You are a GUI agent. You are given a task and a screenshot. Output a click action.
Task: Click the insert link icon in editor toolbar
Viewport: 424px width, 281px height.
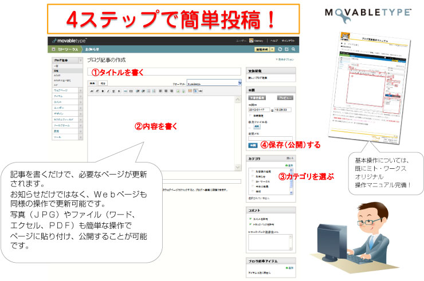pyautogui.click(x=125, y=91)
